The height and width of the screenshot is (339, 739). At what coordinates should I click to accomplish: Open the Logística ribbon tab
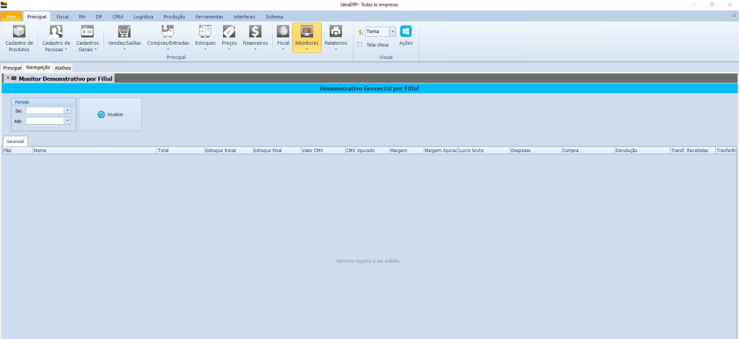tap(144, 16)
